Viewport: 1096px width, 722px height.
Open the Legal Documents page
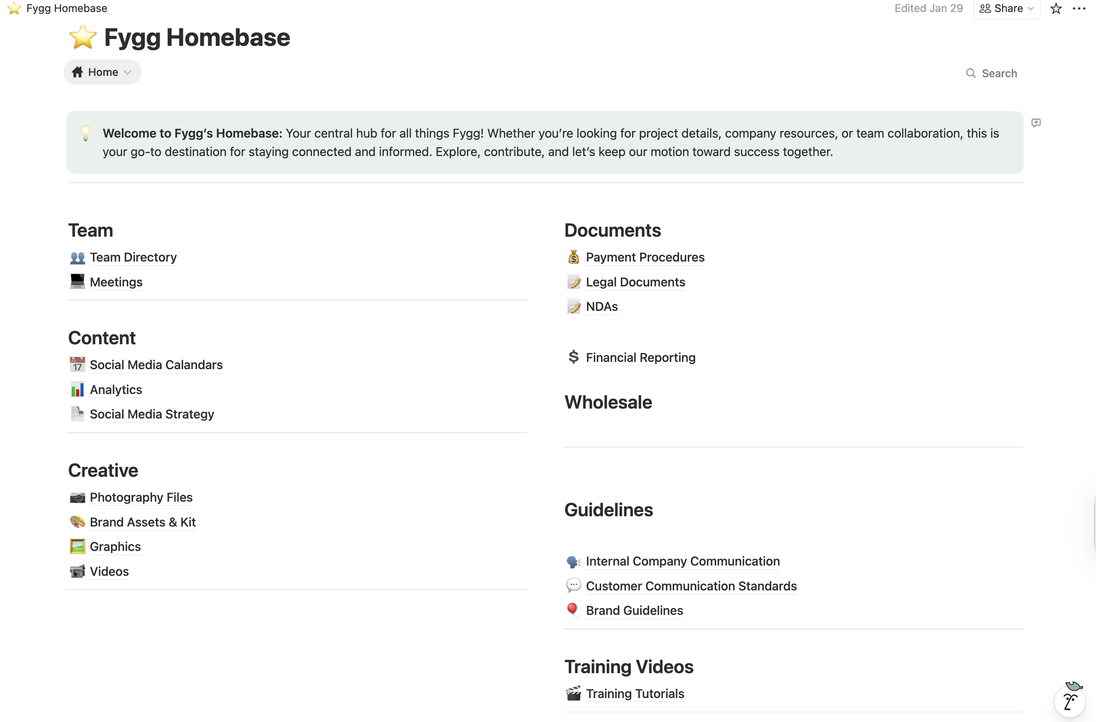point(635,282)
